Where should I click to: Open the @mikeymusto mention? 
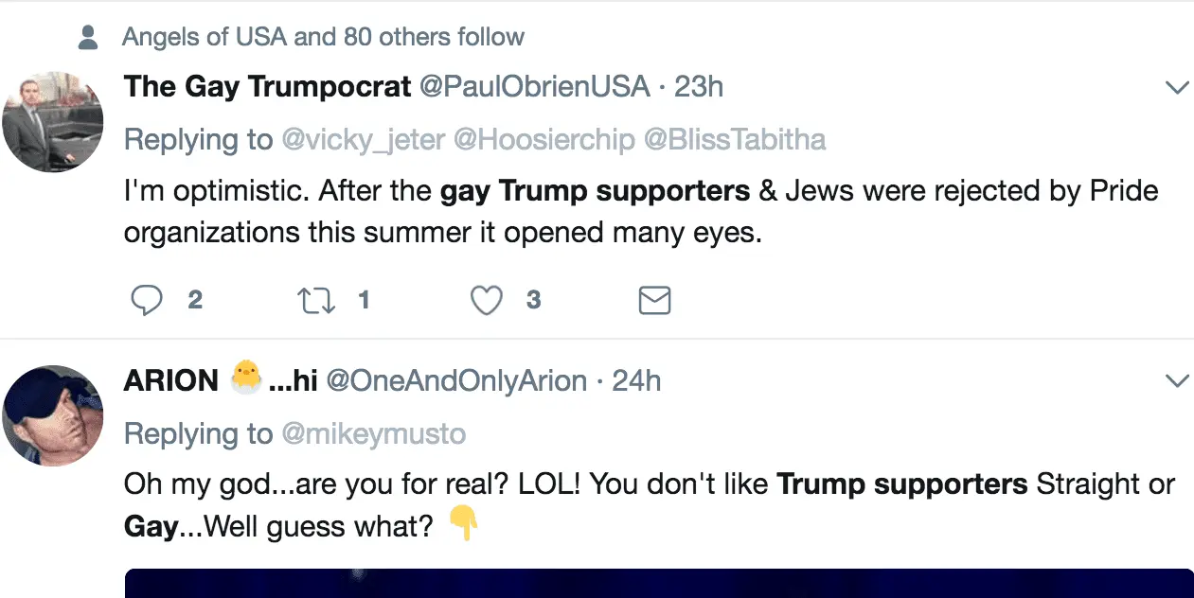click(x=374, y=434)
